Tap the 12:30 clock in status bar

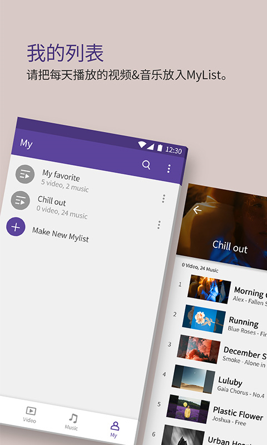(174, 150)
